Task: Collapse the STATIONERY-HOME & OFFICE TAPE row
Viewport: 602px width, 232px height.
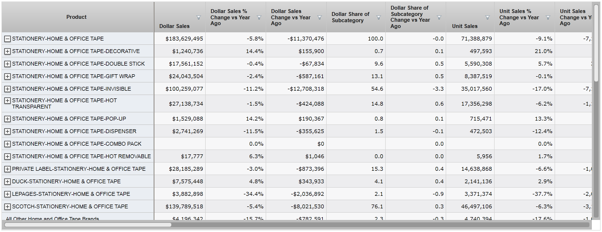Action: coord(7,39)
